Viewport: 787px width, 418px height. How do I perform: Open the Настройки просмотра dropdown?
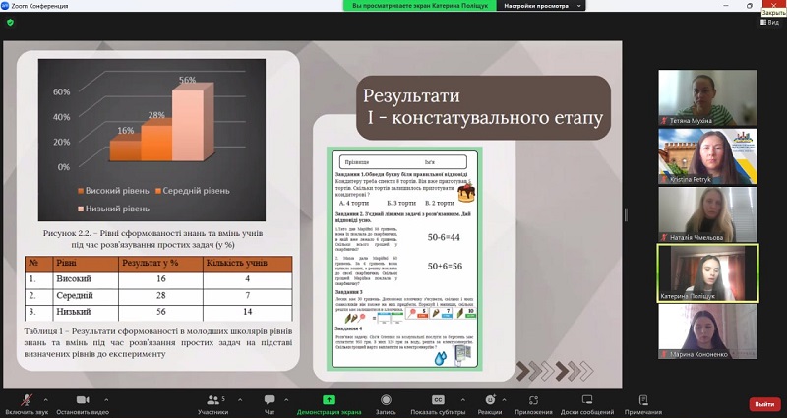point(541,5)
